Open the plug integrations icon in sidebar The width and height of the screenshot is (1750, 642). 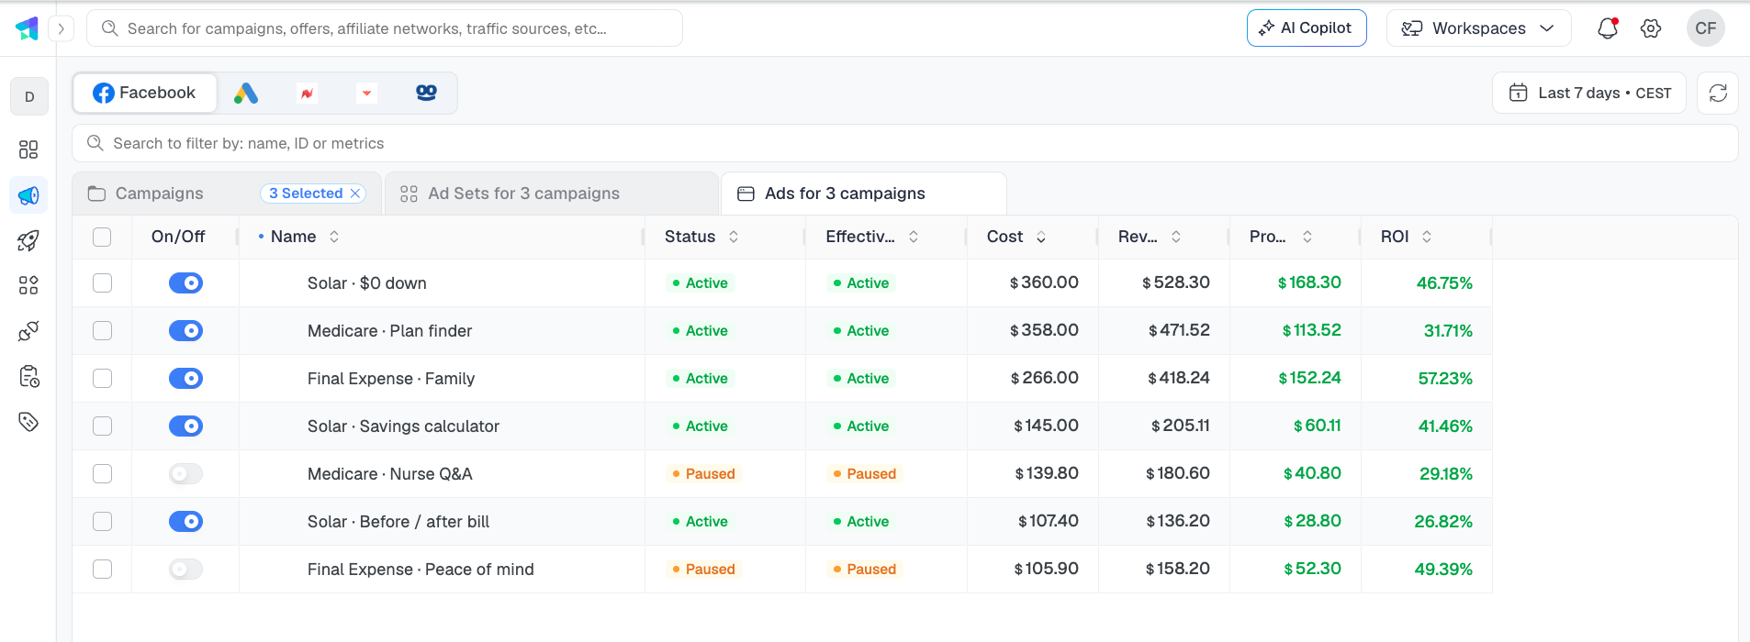[x=28, y=331]
